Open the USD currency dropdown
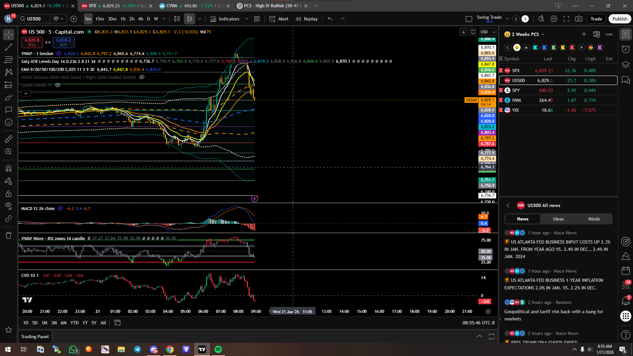Screen dimensions: 633x356 click(488, 32)
